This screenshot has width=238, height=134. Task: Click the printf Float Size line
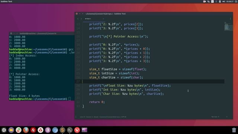tap(130, 86)
